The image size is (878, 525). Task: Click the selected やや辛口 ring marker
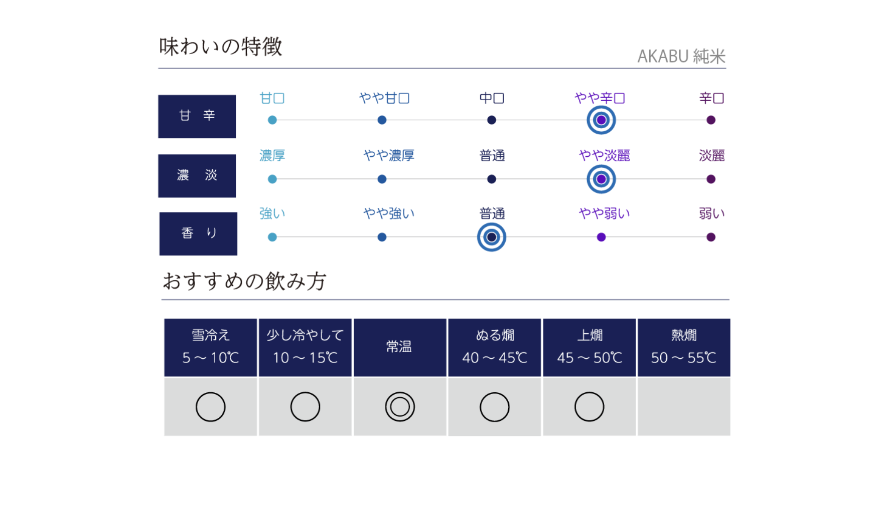(x=601, y=120)
